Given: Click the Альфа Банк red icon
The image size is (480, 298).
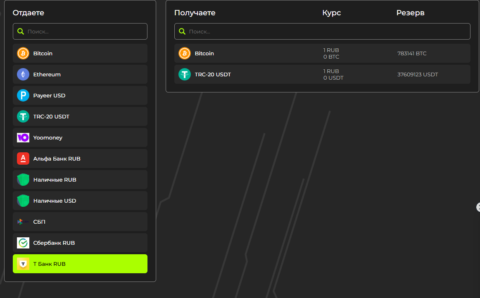Looking at the screenshot, I should coord(23,158).
